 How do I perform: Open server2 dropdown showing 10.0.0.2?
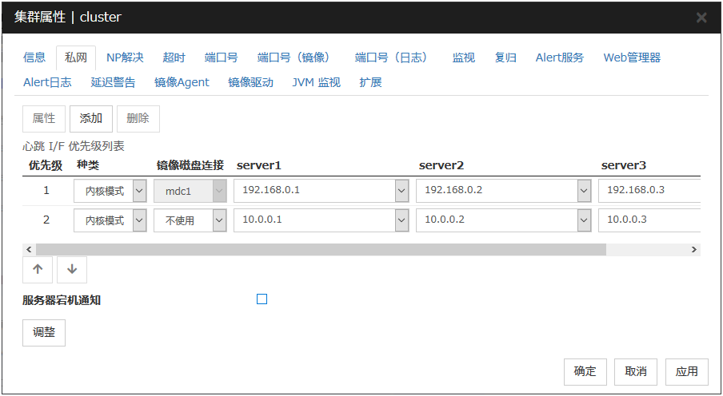click(x=584, y=220)
